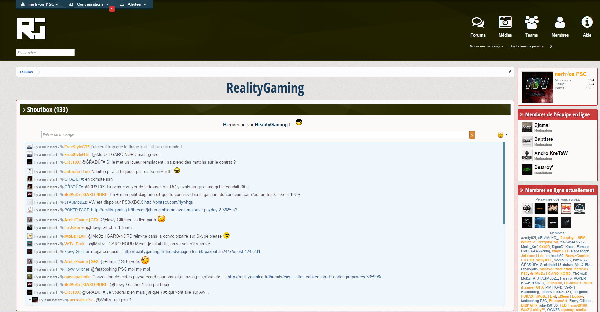This screenshot has width=600, height=312.
Task: Expand the Conversations dropdown
Action: (89, 4)
